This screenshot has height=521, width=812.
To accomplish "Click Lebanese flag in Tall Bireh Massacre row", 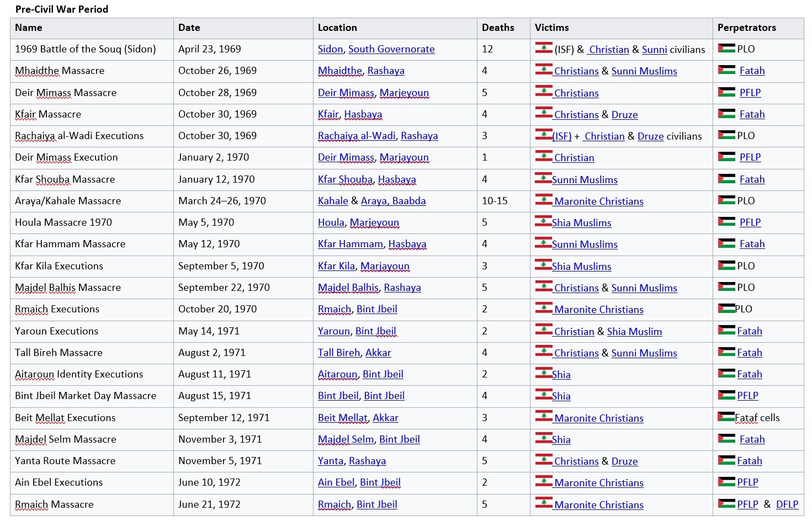I will [x=544, y=352].
